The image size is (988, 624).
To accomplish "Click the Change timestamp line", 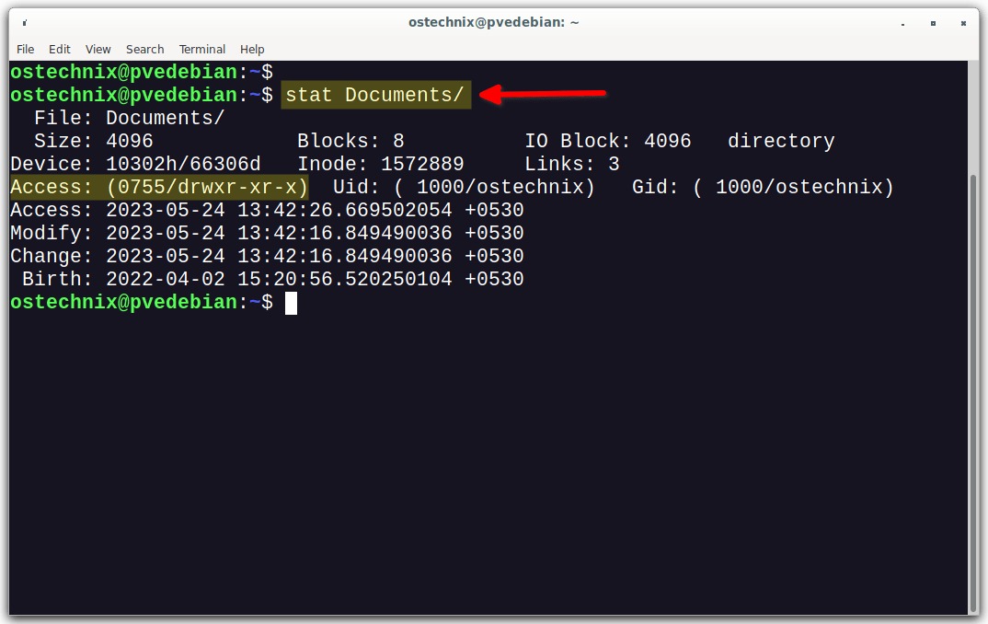I will click(x=267, y=256).
